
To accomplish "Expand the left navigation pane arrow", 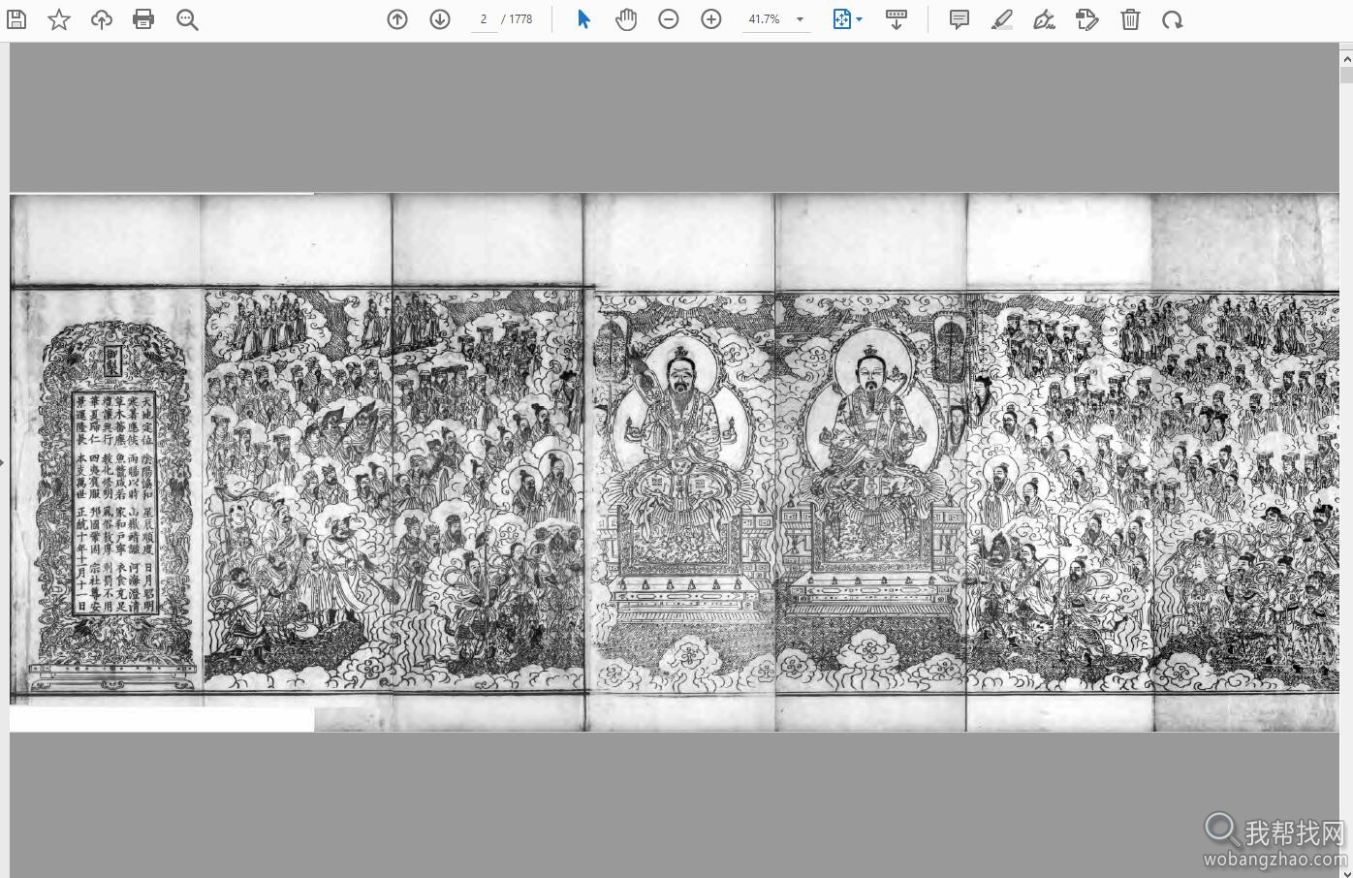I will (3, 462).
